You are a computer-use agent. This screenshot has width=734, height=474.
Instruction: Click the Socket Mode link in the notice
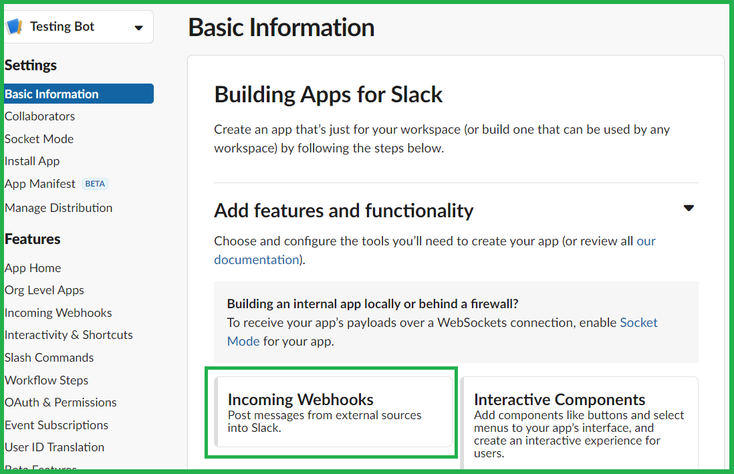(x=638, y=323)
